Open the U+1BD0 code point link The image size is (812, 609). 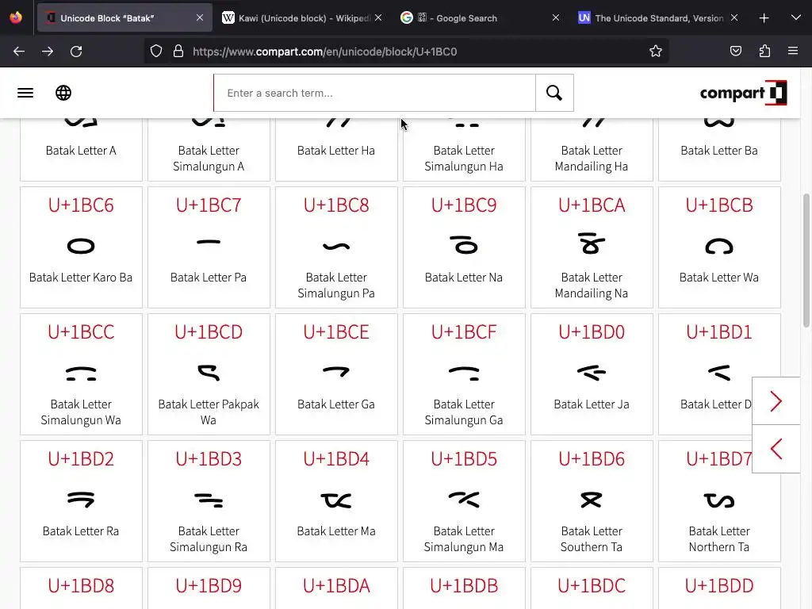pos(592,332)
